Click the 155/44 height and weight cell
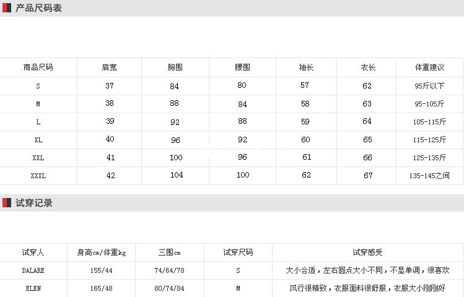 101,270
